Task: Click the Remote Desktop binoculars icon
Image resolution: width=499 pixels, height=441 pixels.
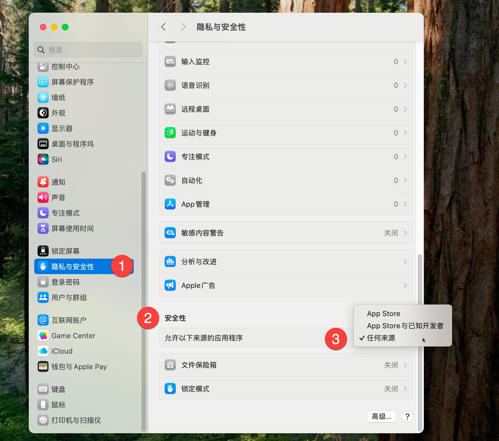Action: [x=170, y=109]
